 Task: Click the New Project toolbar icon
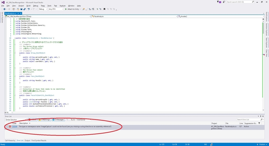(13, 9)
